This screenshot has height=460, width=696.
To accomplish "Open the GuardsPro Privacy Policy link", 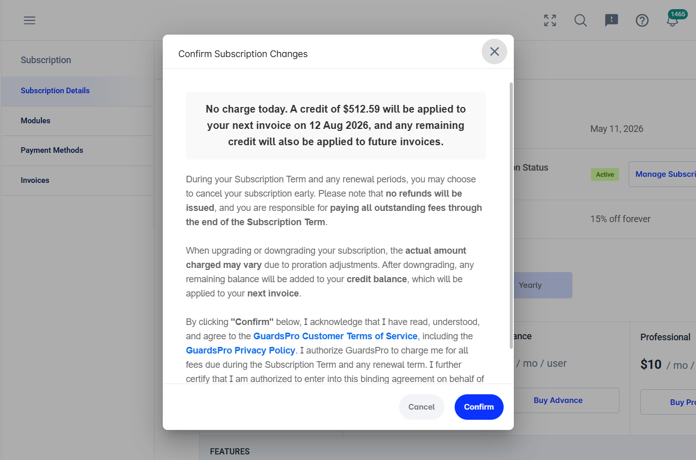I will [240, 350].
